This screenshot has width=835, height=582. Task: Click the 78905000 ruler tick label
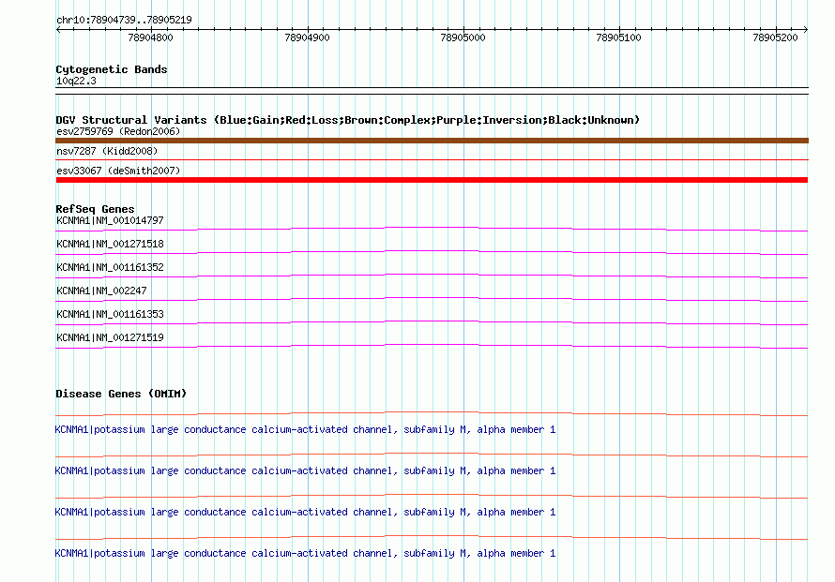[463, 37]
